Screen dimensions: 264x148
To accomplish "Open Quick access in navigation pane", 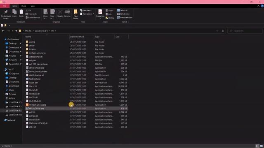I will click(13, 39).
